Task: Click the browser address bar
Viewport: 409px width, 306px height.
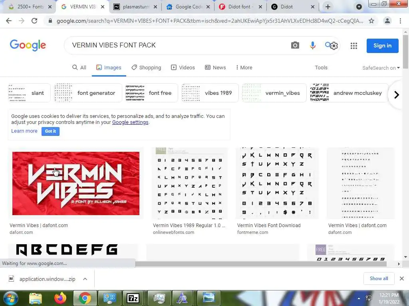Action: click(209, 21)
